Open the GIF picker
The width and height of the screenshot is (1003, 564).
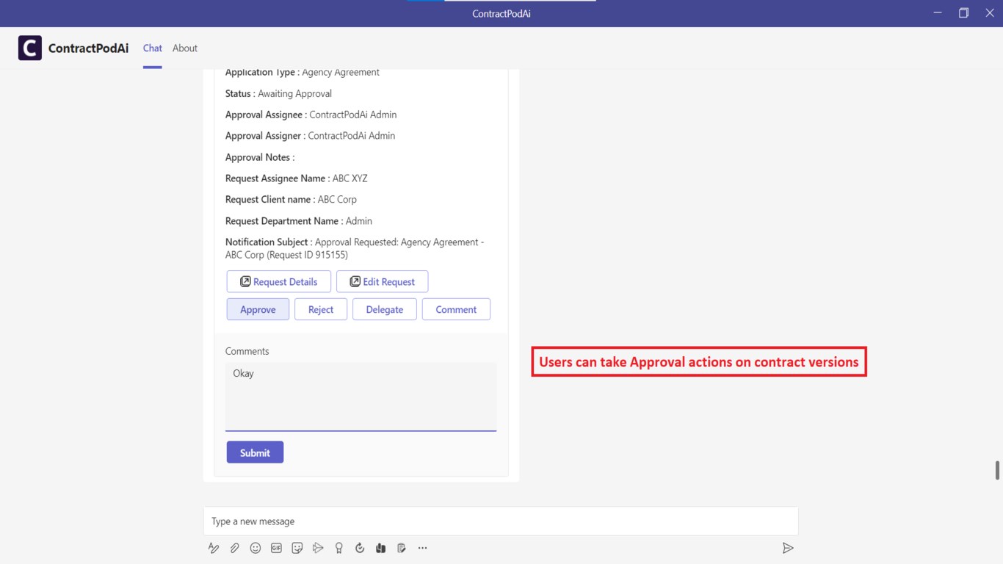click(276, 548)
